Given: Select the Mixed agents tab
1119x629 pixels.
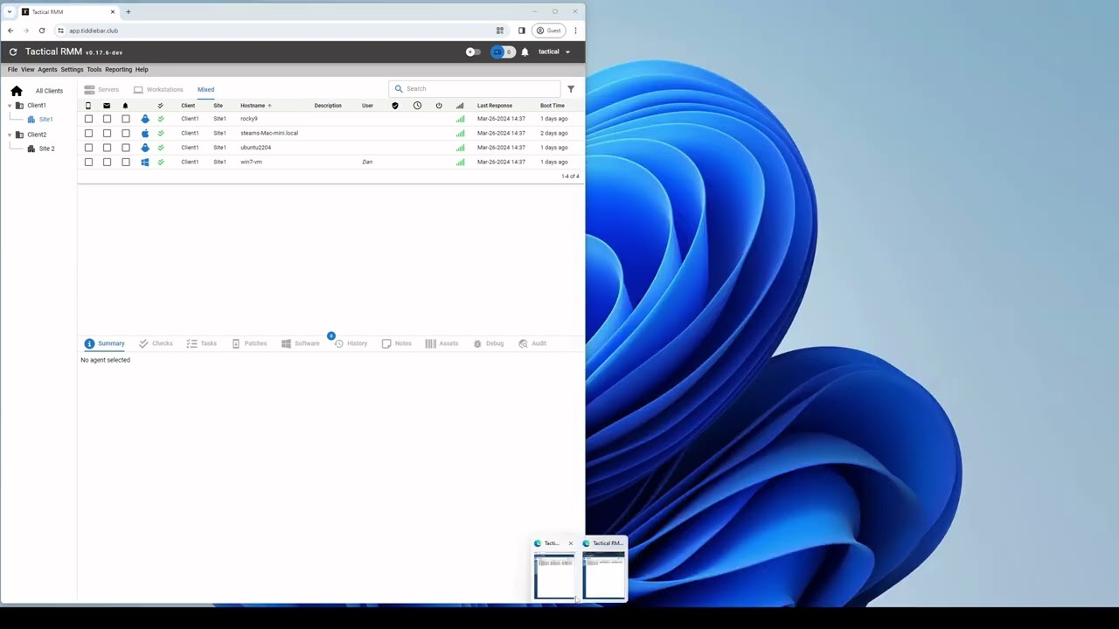Looking at the screenshot, I should click(205, 89).
